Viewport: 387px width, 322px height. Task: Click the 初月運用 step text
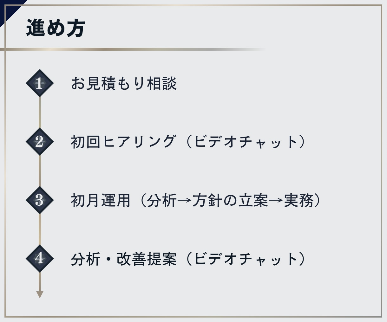point(101,200)
